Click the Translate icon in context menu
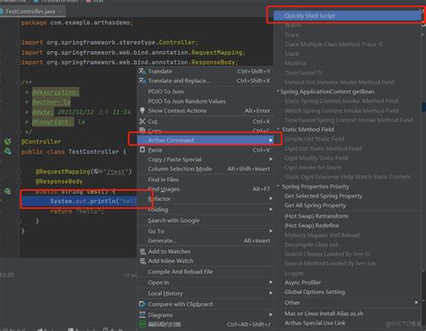The height and width of the screenshot is (331, 426). click(x=142, y=71)
